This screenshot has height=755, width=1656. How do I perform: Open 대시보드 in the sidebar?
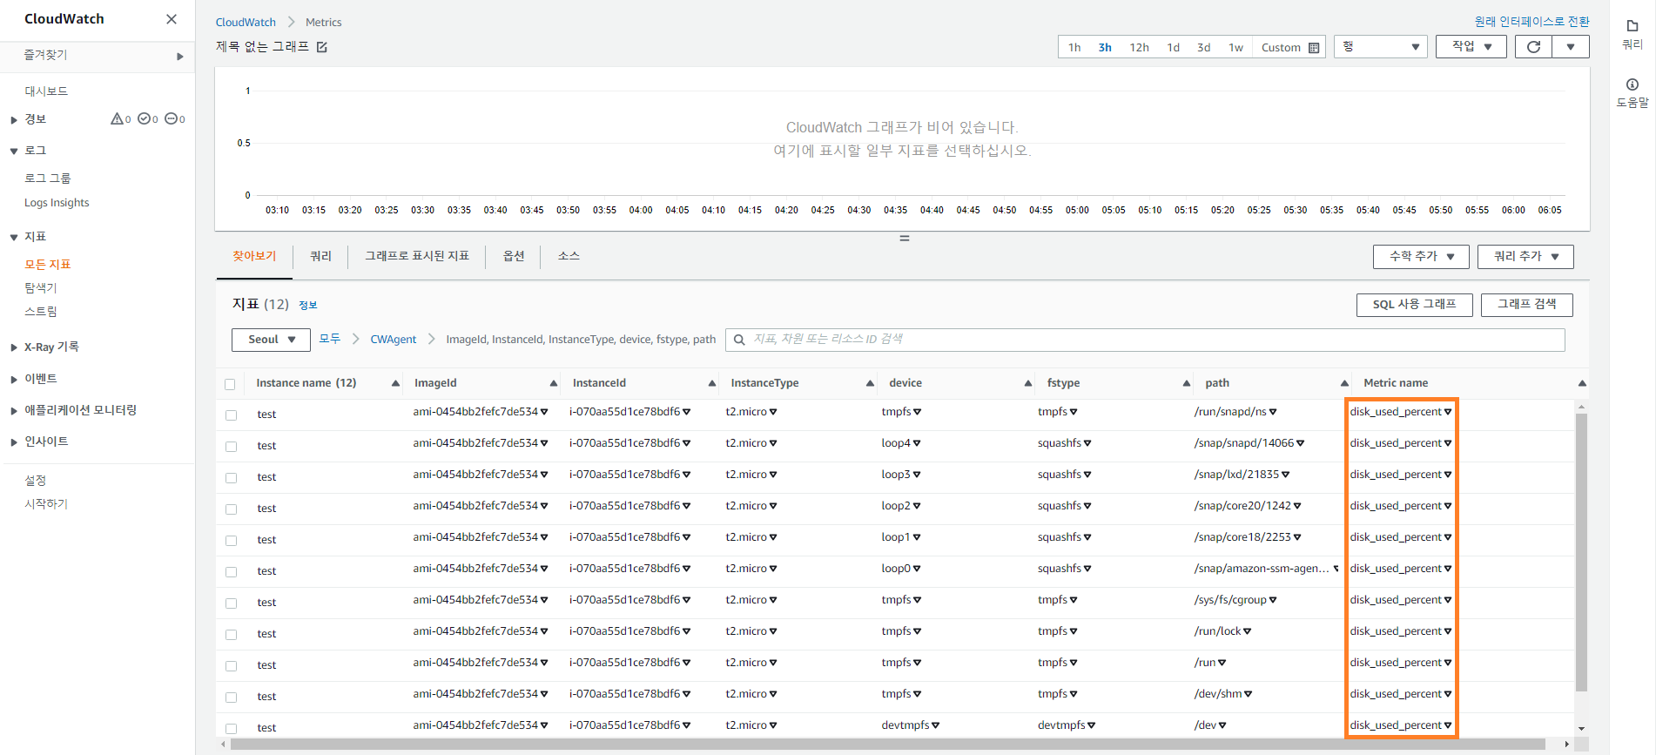click(46, 91)
